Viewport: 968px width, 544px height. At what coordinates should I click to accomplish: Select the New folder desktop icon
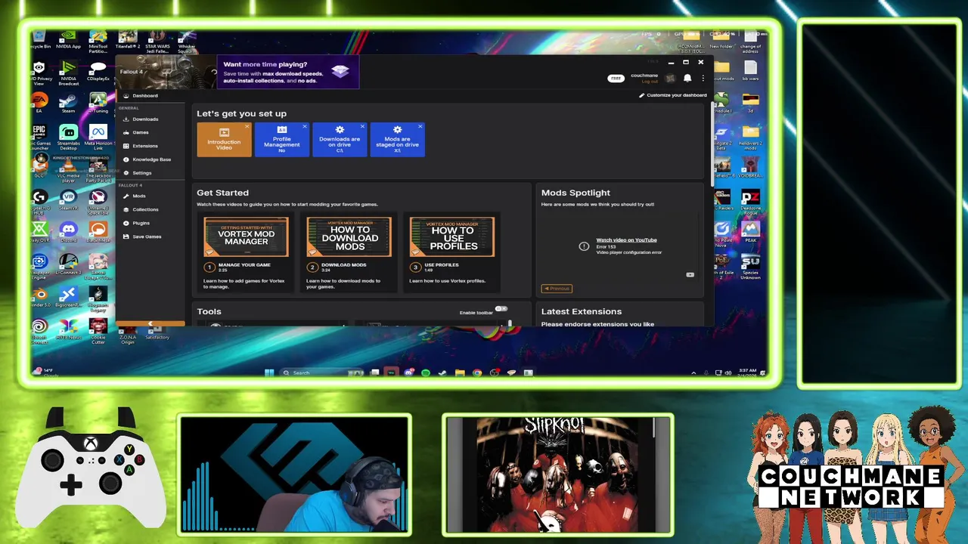(721, 42)
